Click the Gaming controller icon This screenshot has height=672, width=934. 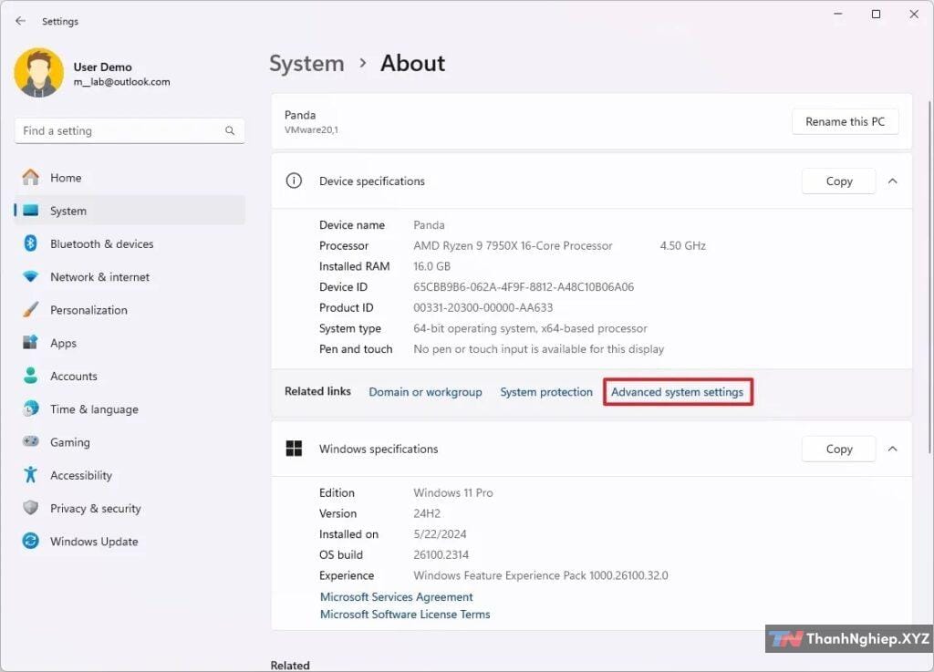pos(30,441)
